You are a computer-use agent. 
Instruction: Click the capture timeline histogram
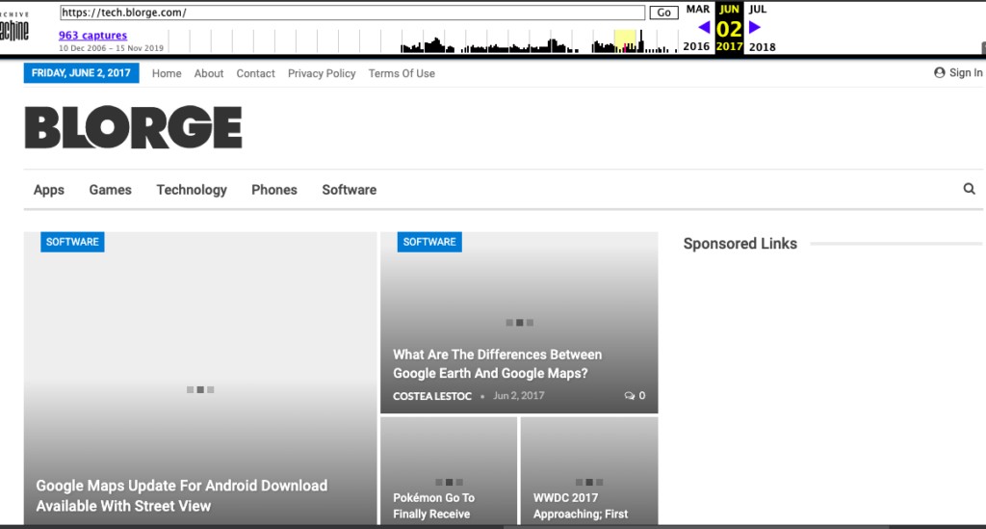pos(423,40)
